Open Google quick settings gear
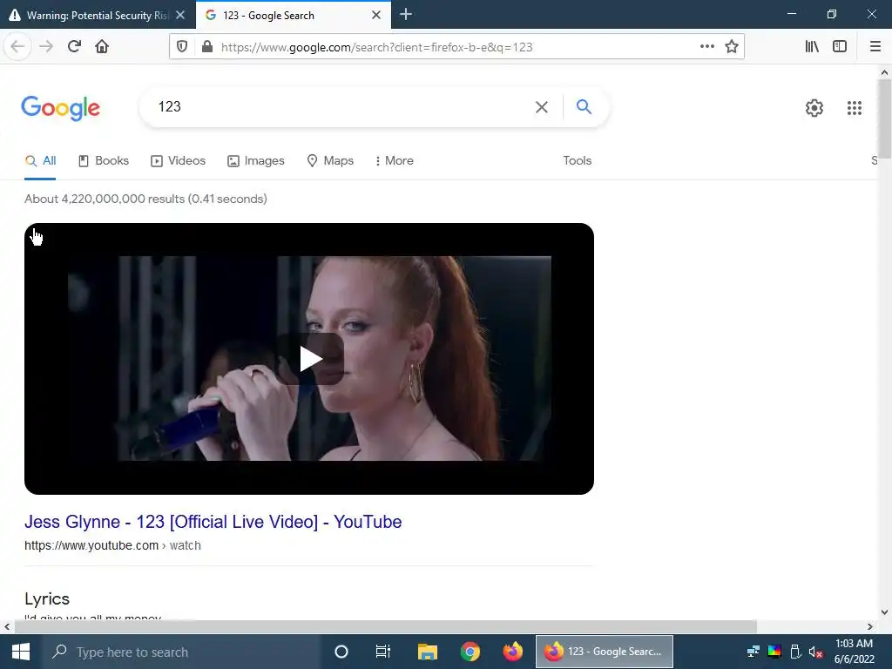The height and width of the screenshot is (669, 892). (814, 107)
